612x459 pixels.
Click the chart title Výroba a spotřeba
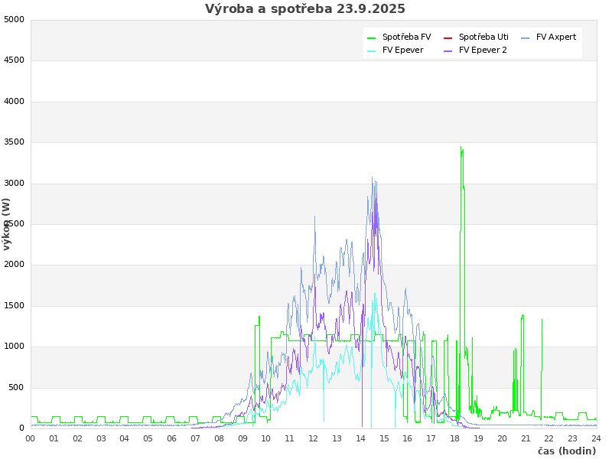(x=305, y=9)
